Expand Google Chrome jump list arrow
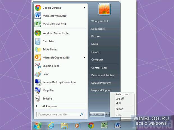 [x=84, y=8]
